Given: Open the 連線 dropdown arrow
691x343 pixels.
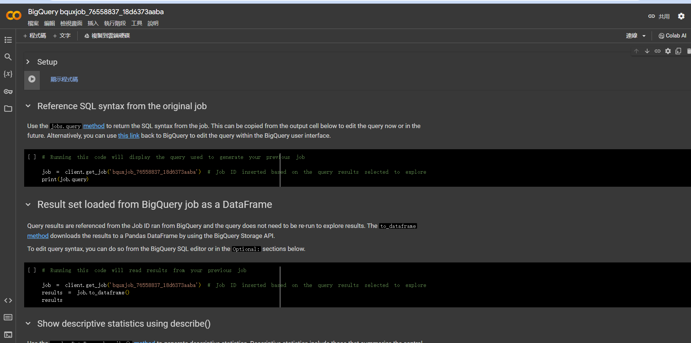Looking at the screenshot, I should [x=644, y=36].
